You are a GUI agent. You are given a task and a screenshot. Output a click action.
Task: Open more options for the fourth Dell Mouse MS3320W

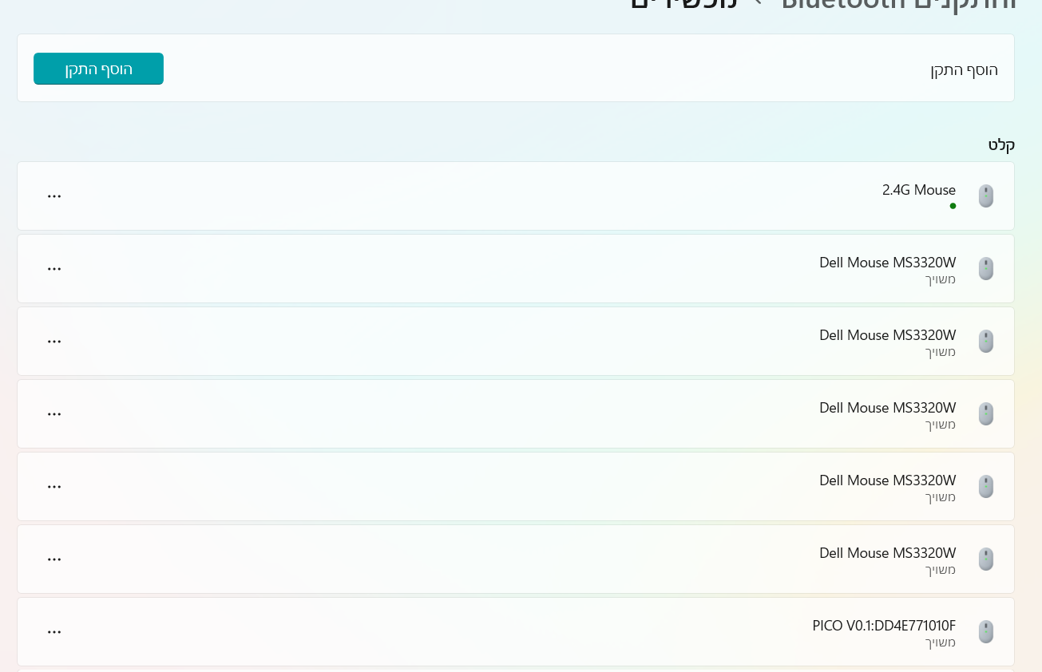click(x=54, y=487)
